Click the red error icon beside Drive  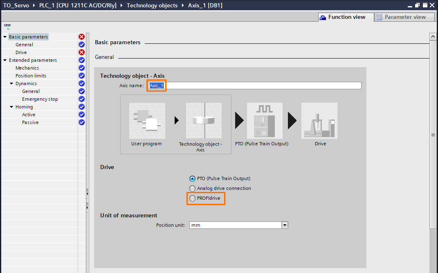click(81, 52)
